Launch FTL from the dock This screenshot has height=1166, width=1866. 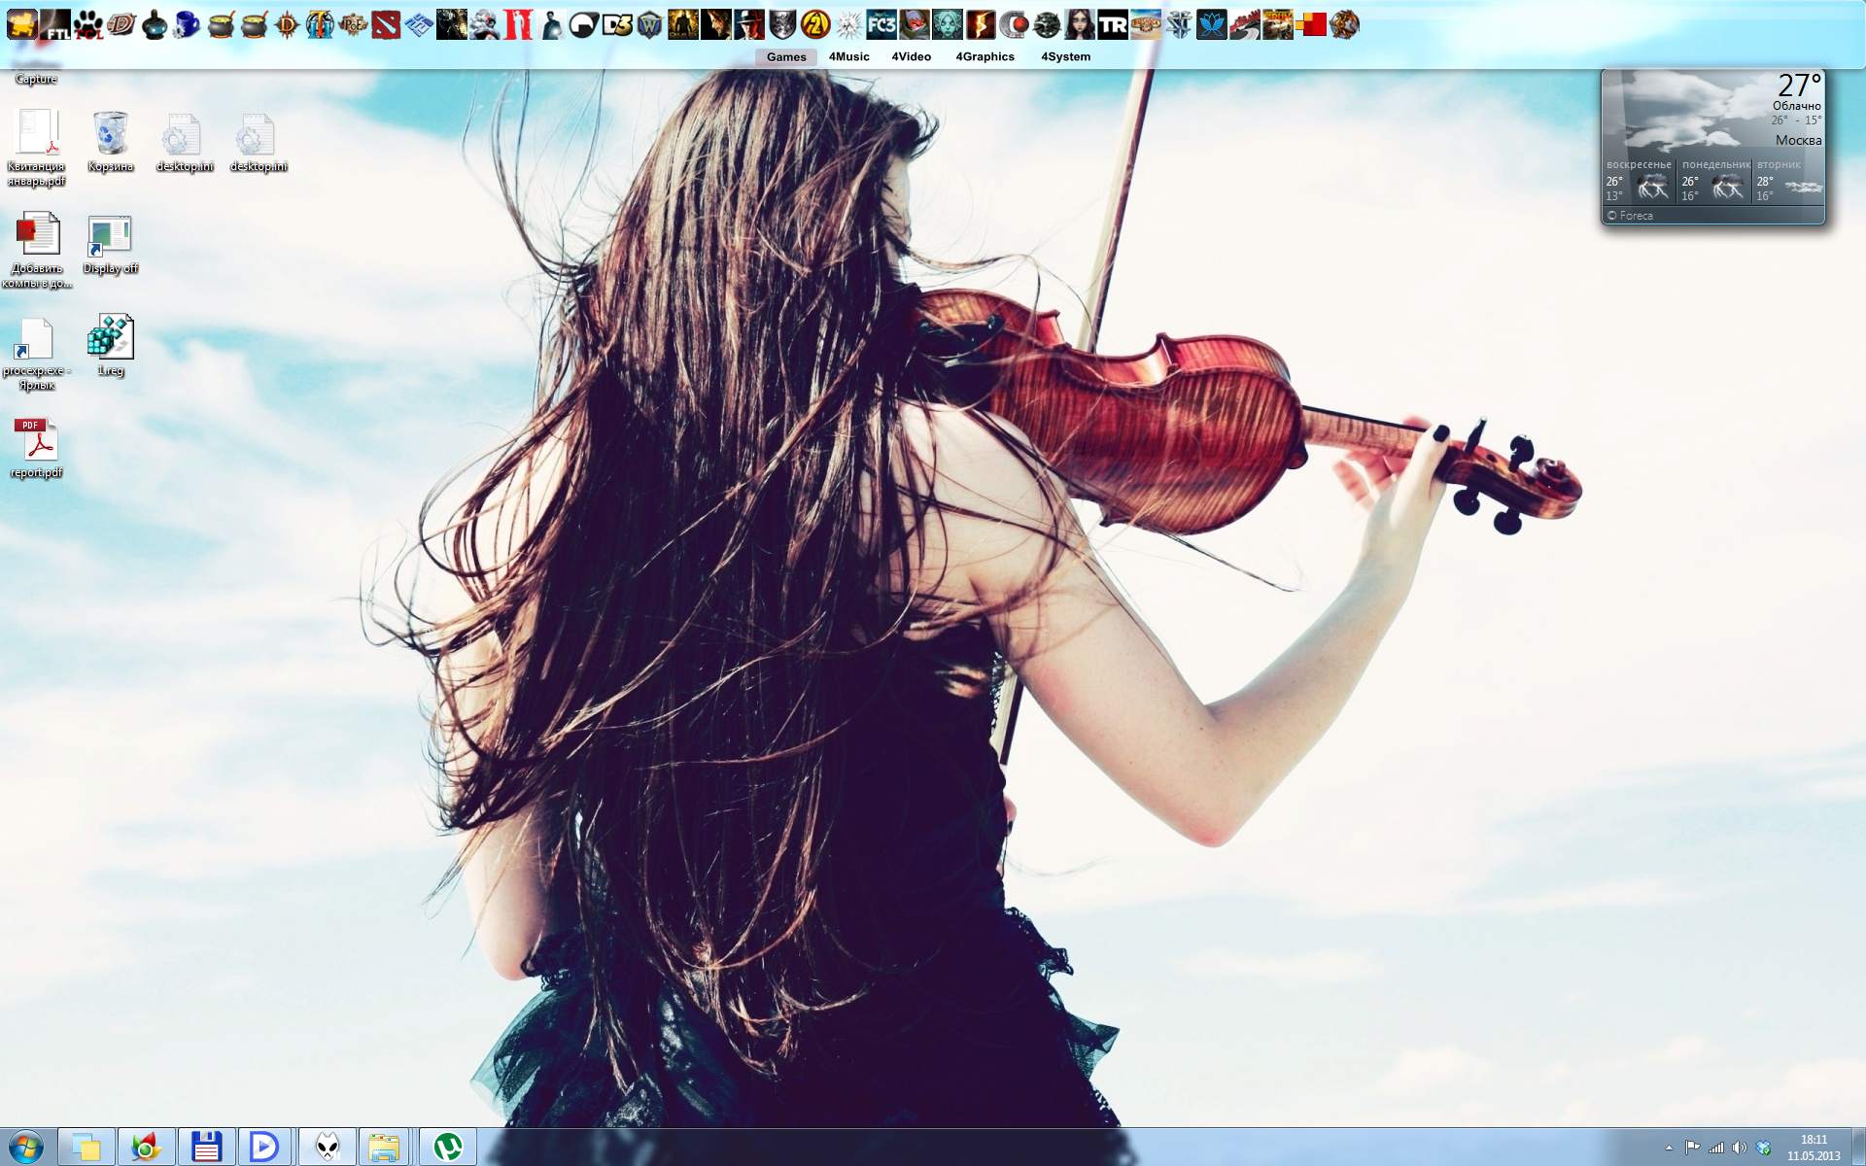coord(55,24)
